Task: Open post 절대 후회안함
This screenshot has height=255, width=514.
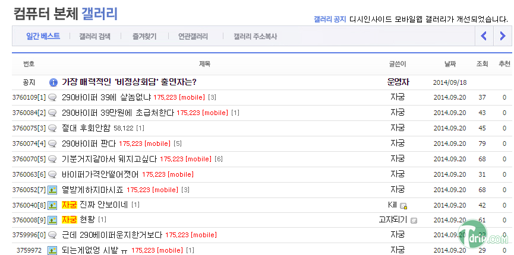Action: pyautogui.click(x=86, y=128)
